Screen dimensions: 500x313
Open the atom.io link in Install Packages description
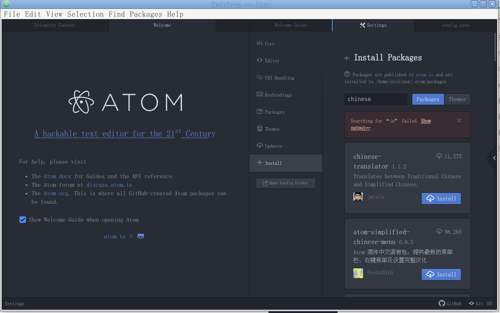click(x=424, y=75)
